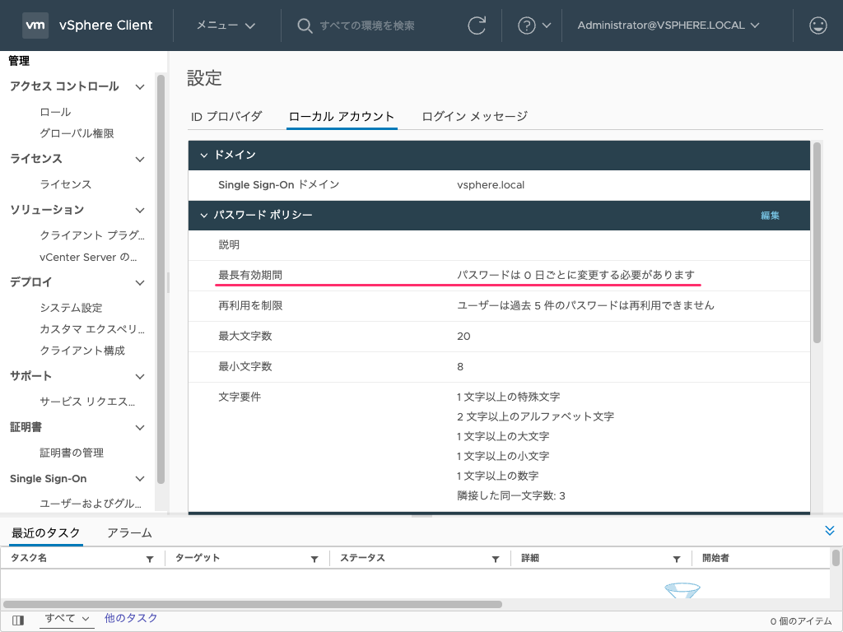
Task: Click the search magnifier icon
Action: [x=305, y=26]
